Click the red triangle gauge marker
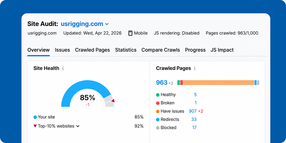This screenshot has height=143, width=286. pyautogui.click(x=113, y=101)
